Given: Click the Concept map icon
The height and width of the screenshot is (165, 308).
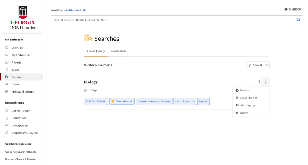Looking at the screenshot, I should click(x=7, y=125).
